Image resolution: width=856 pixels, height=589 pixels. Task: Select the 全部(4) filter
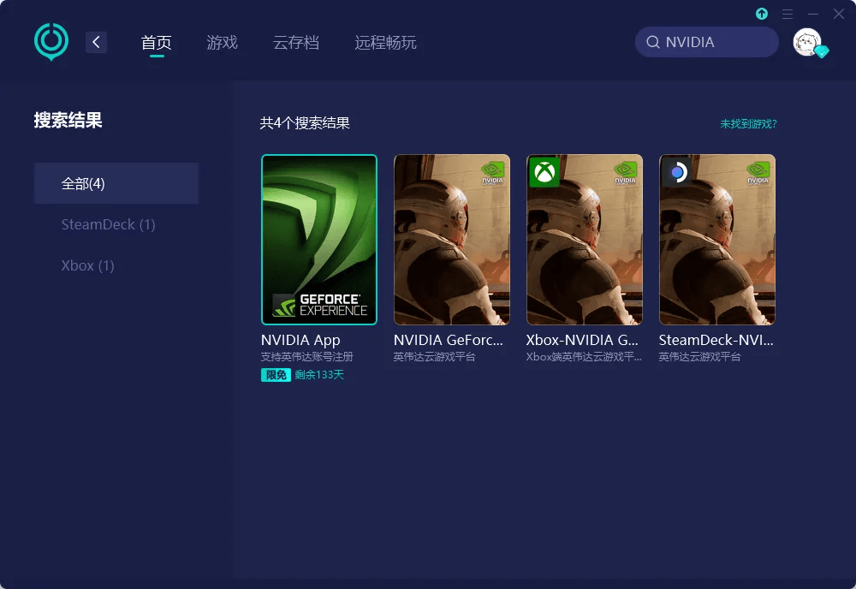click(x=83, y=182)
